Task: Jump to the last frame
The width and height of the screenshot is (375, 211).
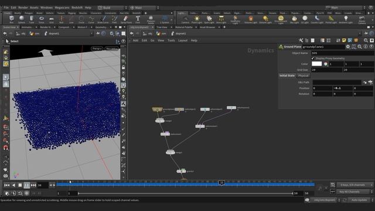Action: click(x=33, y=185)
